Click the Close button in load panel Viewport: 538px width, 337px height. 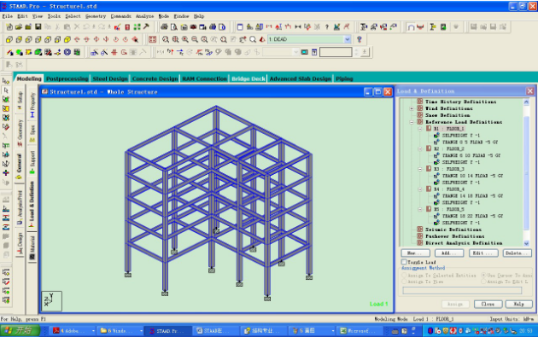[488, 304]
